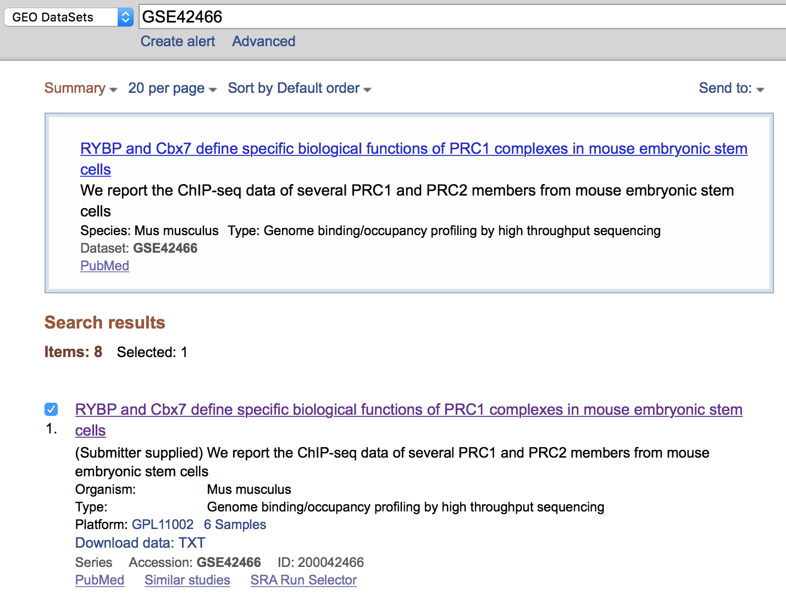The width and height of the screenshot is (786, 601).
Task: Click PubMed under the first search result
Action: [99, 580]
